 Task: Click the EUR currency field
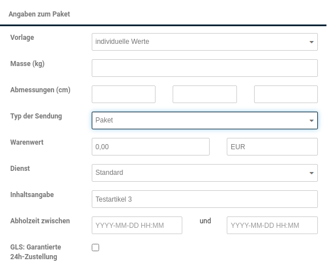pyautogui.click(x=272, y=147)
